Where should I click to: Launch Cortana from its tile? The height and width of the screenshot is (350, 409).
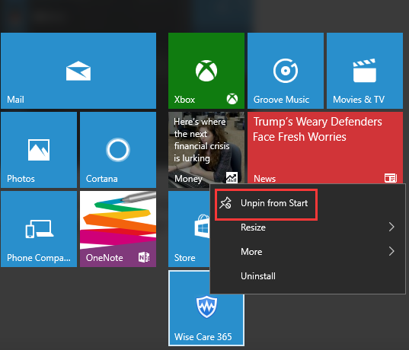(118, 150)
